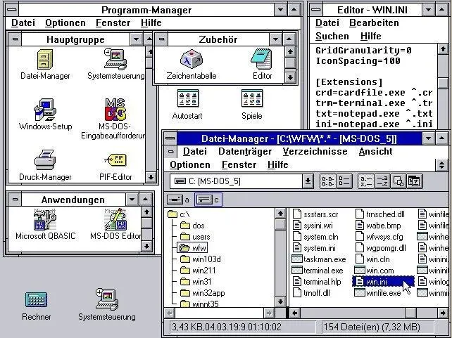This screenshot has height=338, width=452.
Task: Open Suchen menu in Editor
Action: (x=332, y=36)
